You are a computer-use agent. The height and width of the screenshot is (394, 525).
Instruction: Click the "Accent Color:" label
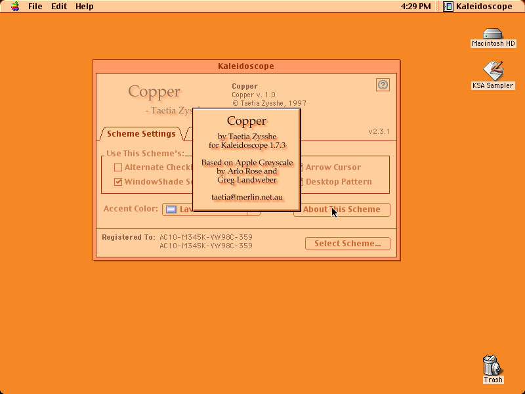coord(131,209)
